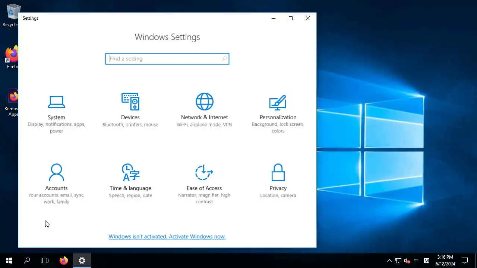This screenshot has height=268, width=477.
Task: Open the System settings laptop icon
Action: 56,102
